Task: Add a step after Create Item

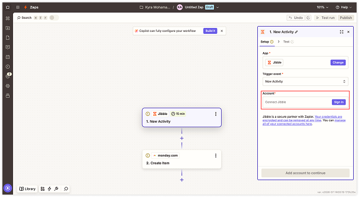Action: (182, 180)
